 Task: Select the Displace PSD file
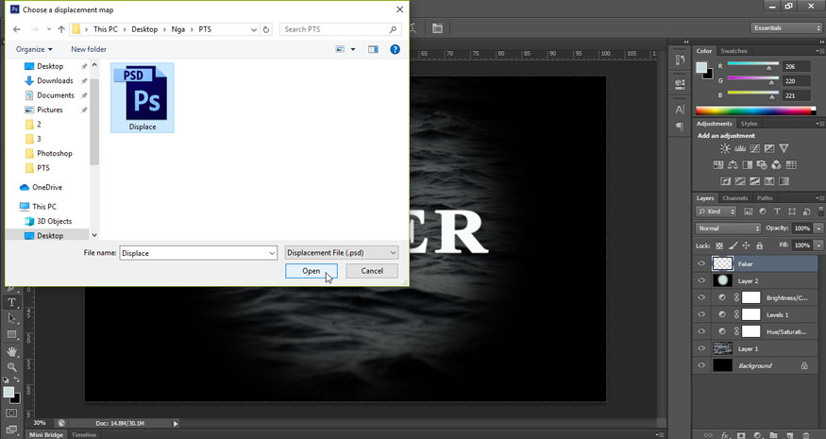tap(143, 97)
